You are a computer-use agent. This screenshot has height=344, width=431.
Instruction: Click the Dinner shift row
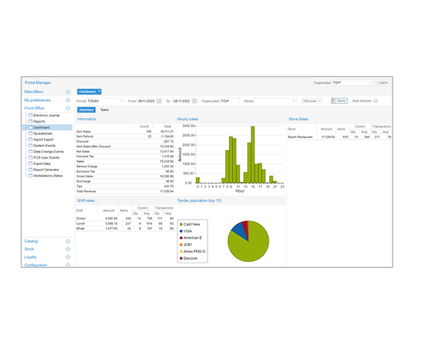click(125, 218)
